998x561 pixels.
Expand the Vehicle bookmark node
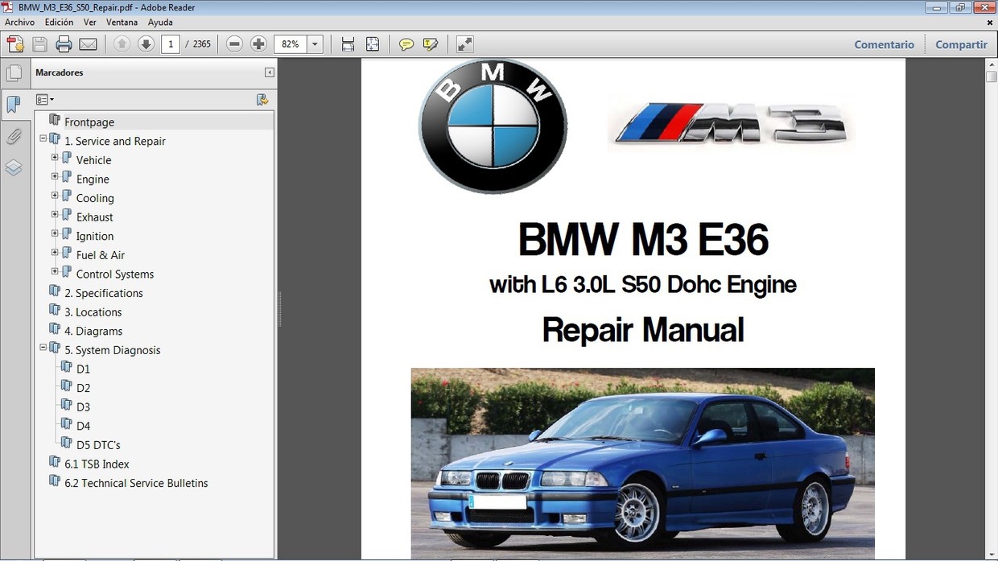[55, 158]
